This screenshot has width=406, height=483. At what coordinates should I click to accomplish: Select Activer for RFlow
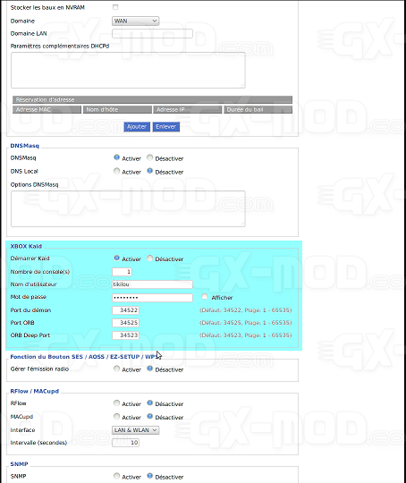[116, 402]
